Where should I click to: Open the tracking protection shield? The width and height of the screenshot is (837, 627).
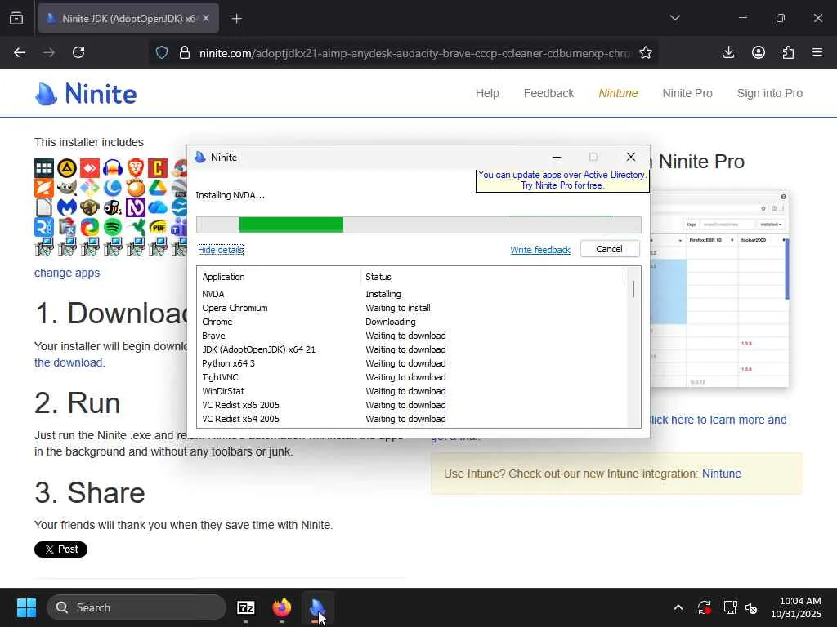pyautogui.click(x=162, y=52)
